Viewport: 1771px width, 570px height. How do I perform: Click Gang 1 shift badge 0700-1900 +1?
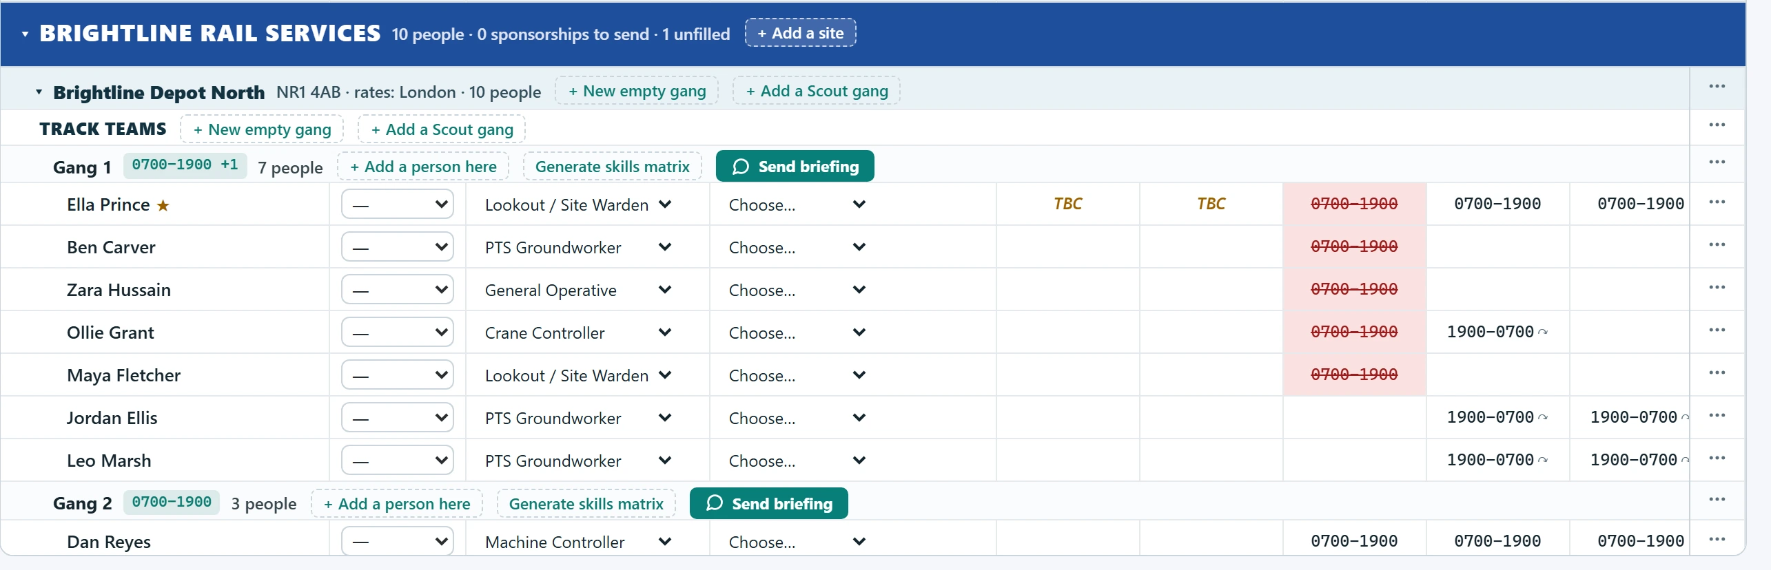tap(185, 165)
